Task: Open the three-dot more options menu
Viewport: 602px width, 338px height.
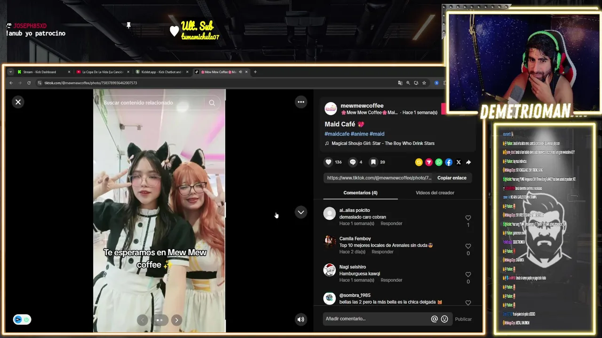Action: pyautogui.click(x=301, y=102)
